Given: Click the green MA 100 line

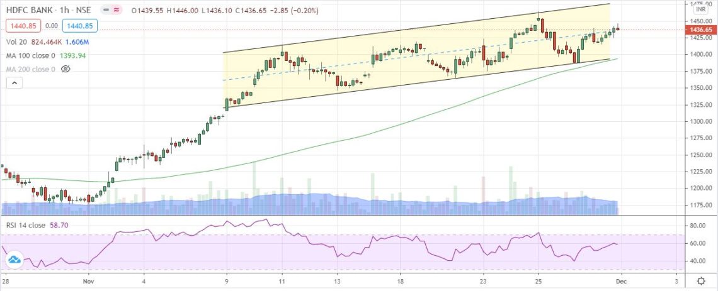Looking at the screenshot, I should coord(378,129).
